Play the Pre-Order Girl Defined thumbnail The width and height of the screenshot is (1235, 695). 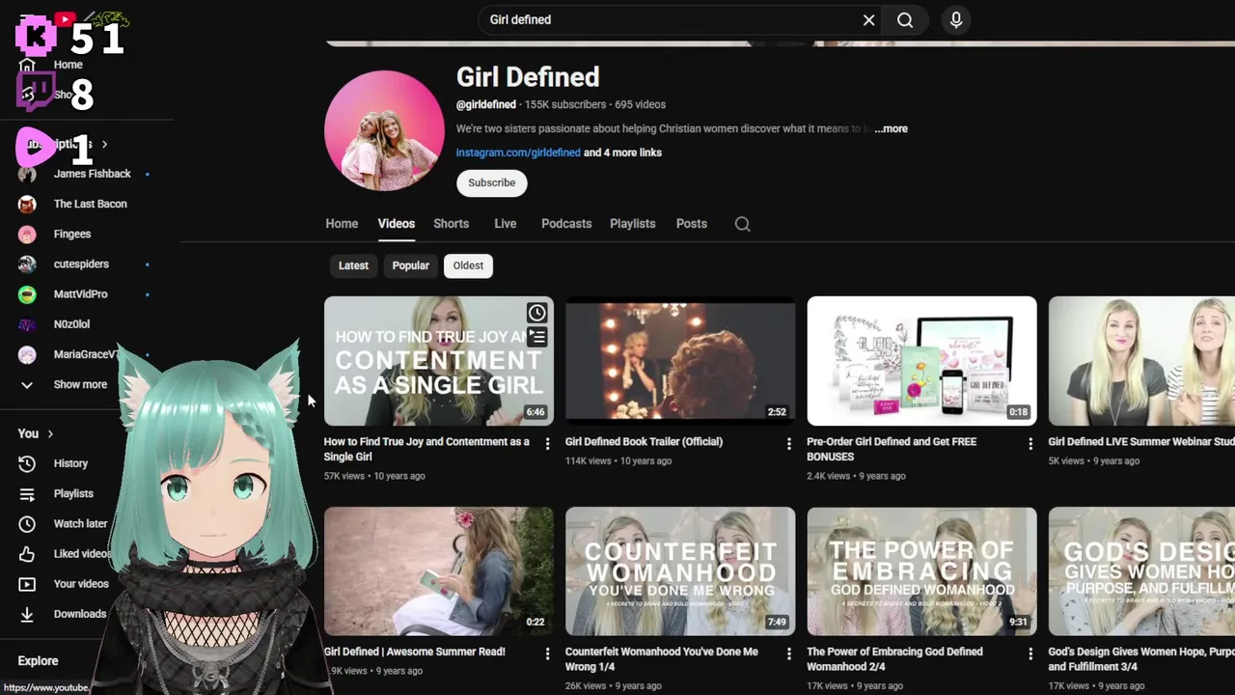[922, 361]
